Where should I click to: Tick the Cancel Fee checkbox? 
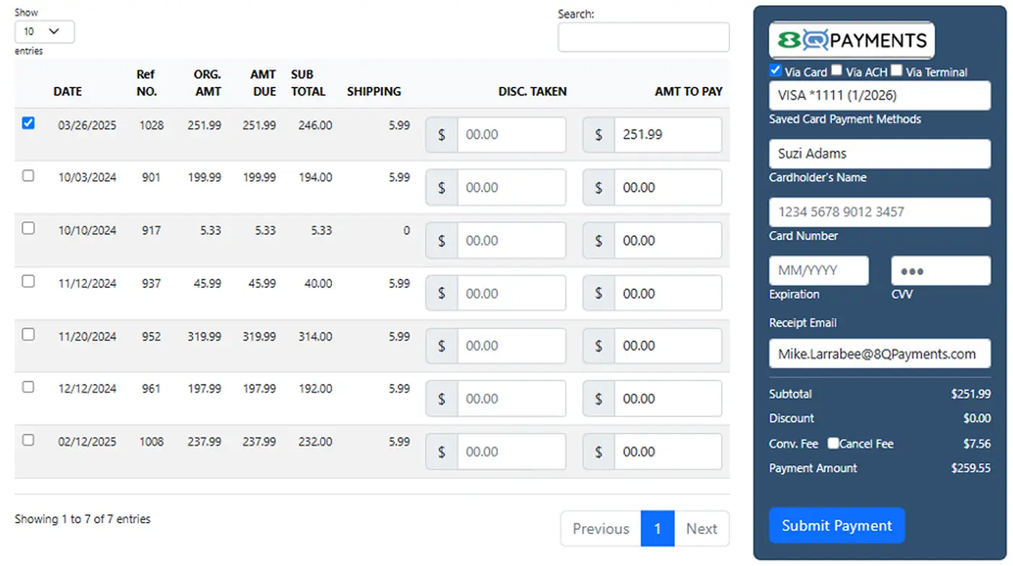834,443
